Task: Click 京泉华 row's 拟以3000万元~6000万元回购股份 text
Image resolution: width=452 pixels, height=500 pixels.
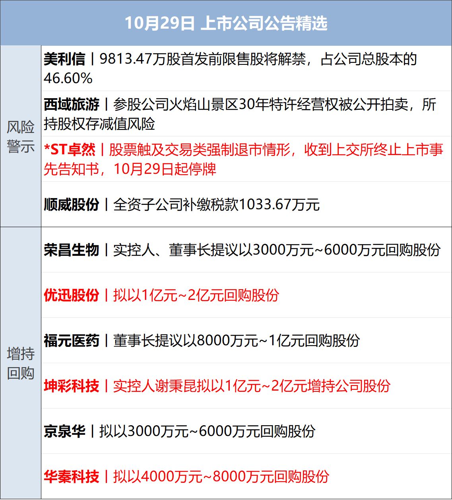Action: [x=207, y=432]
